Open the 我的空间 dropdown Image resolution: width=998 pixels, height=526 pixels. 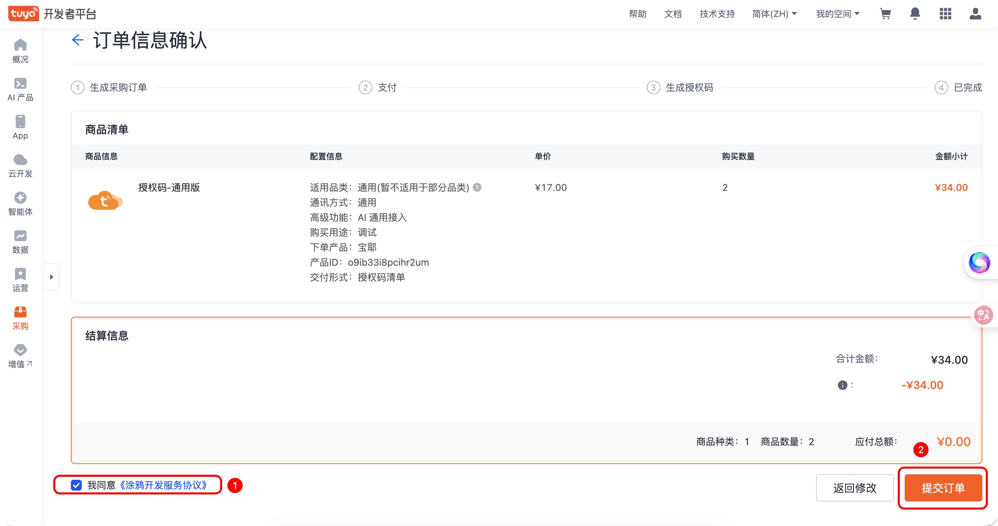click(x=838, y=14)
